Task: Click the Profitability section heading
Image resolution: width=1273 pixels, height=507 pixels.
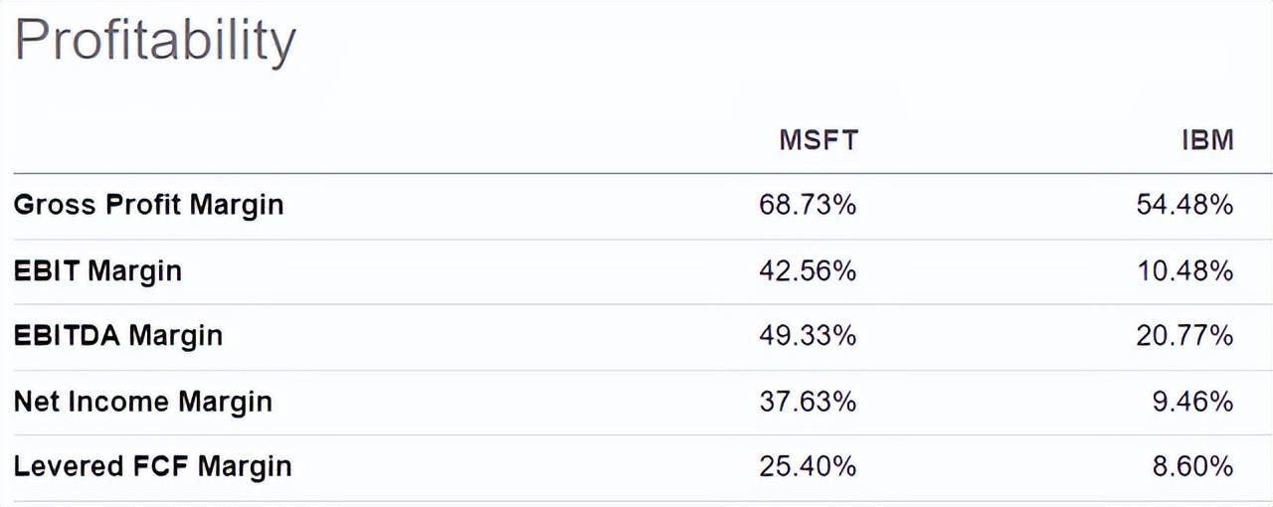Action: [x=155, y=42]
